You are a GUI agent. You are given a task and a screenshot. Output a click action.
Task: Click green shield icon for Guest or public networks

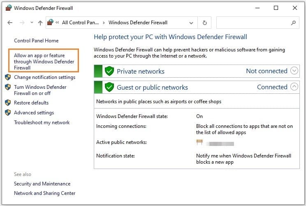click(109, 87)
